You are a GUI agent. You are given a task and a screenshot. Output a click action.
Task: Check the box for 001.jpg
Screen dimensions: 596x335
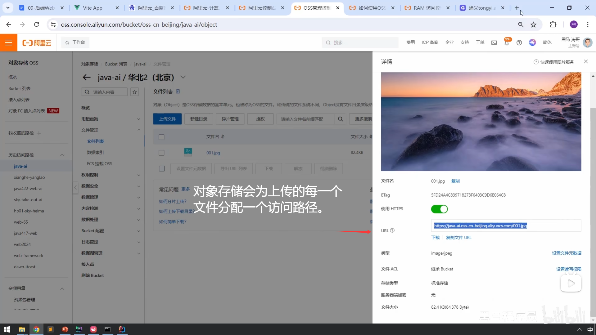[161, 153]
